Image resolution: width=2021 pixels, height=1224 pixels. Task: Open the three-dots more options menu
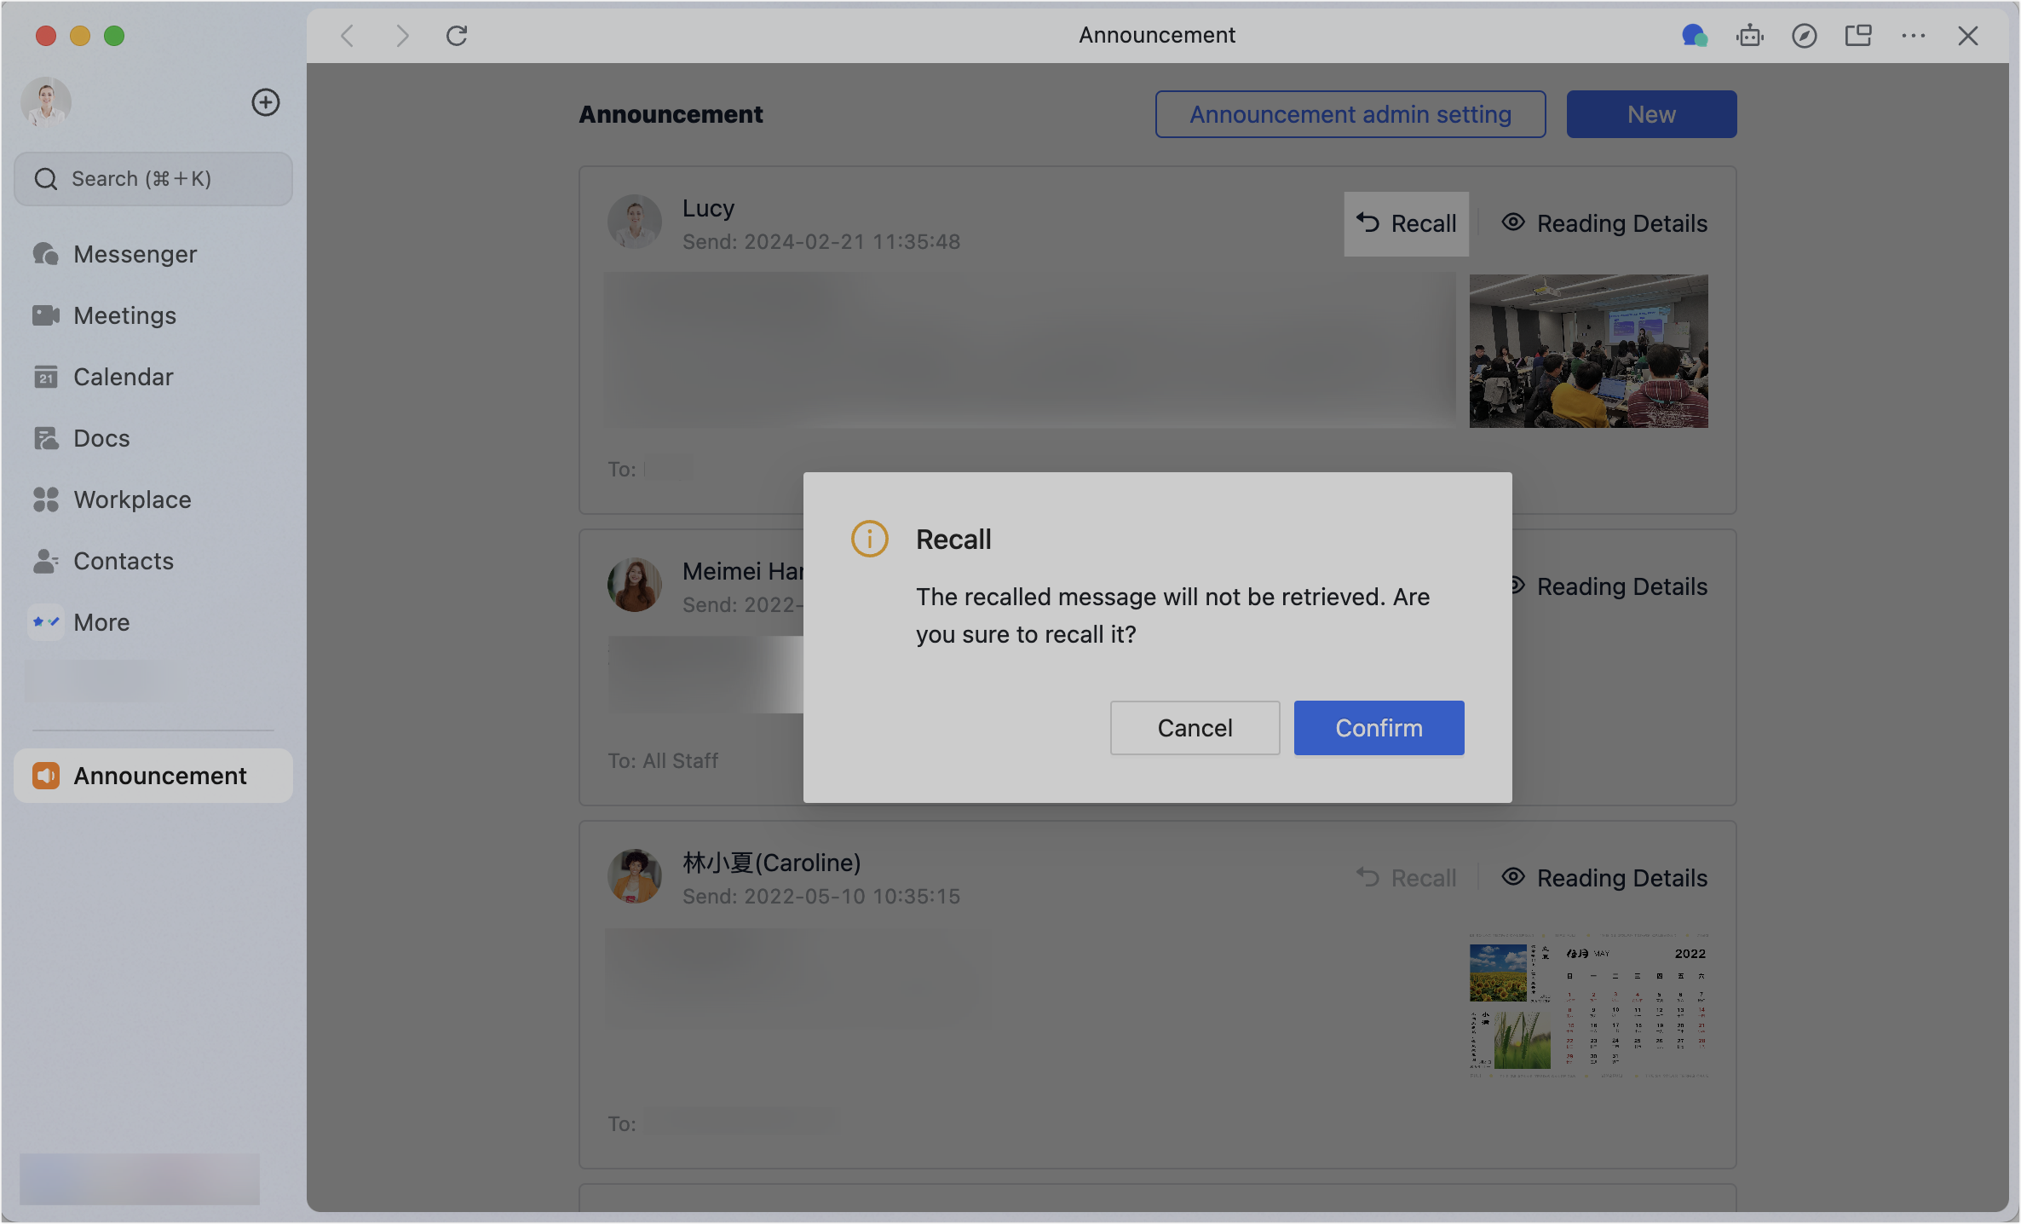1914,36
